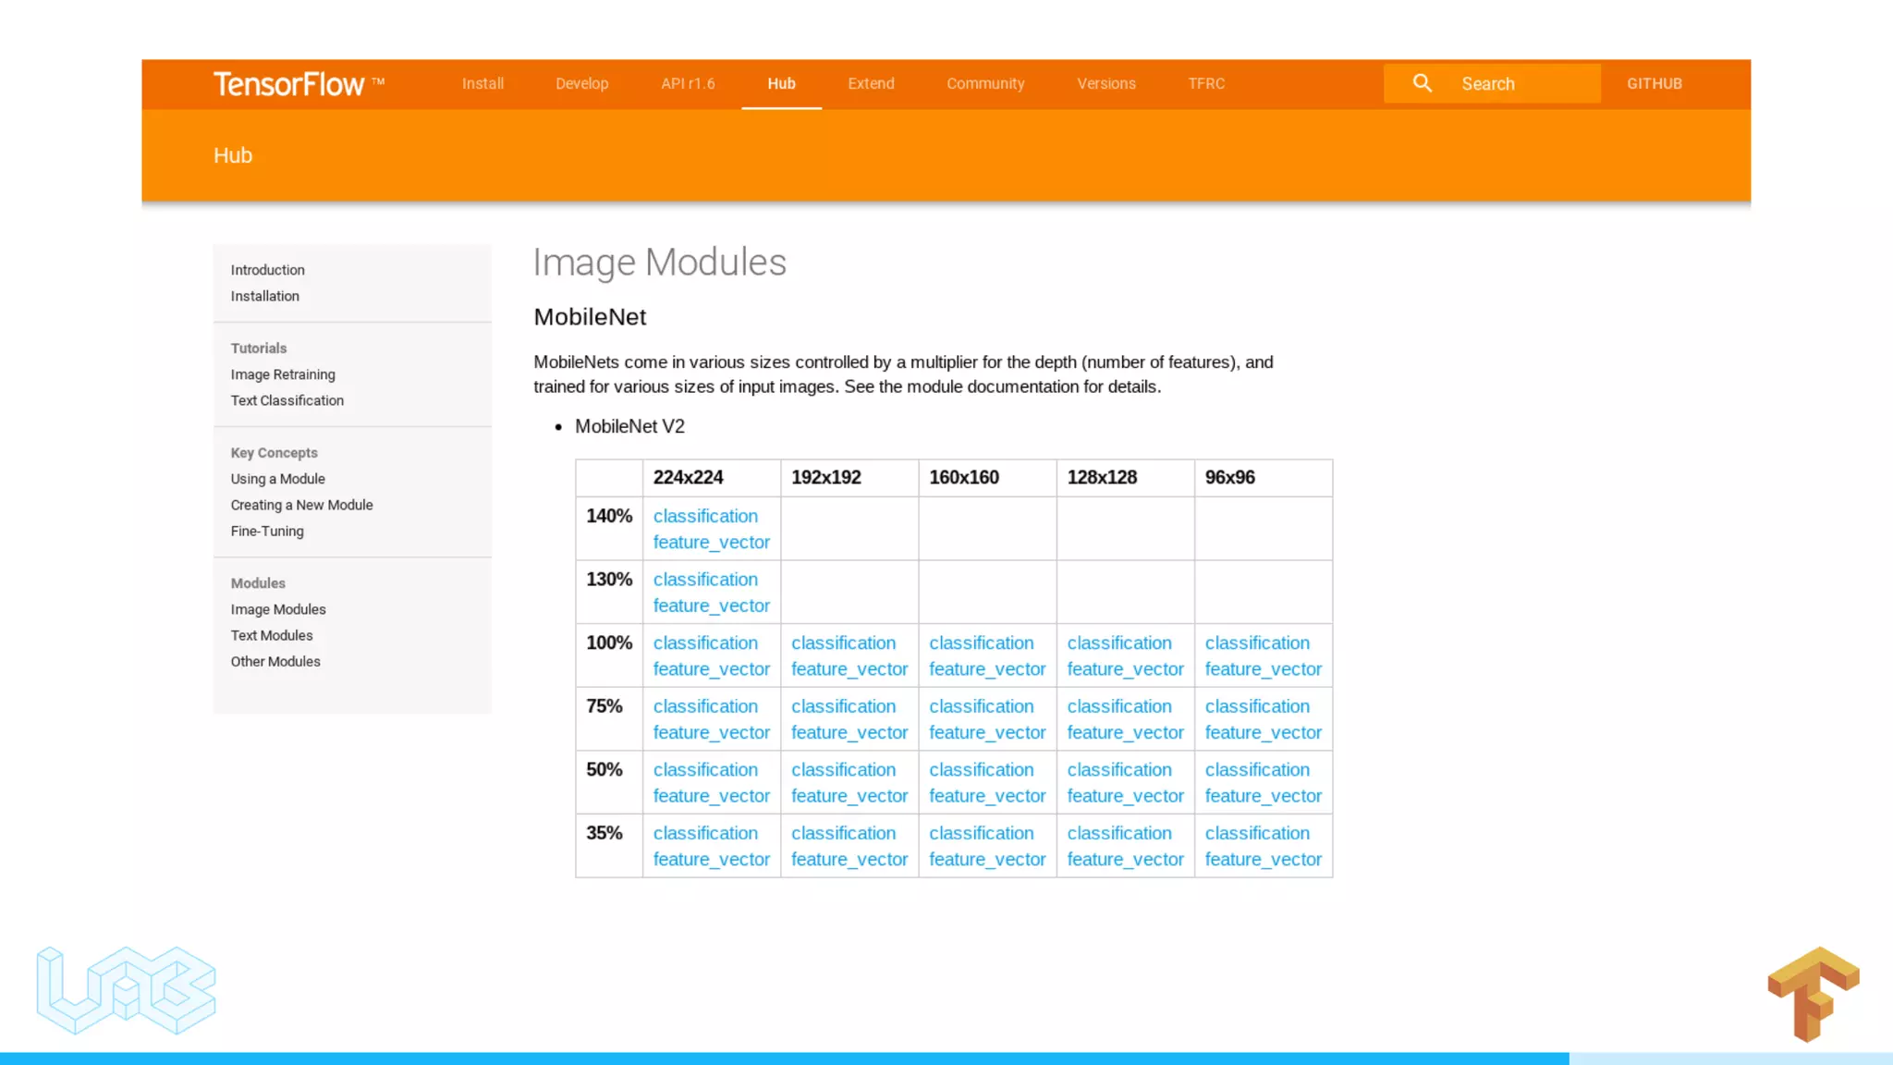Image resolution: width=1893 pixels, height=1065 pixels.
Task: Open the TFRC menu item
Action: [x=1206, y=84]
